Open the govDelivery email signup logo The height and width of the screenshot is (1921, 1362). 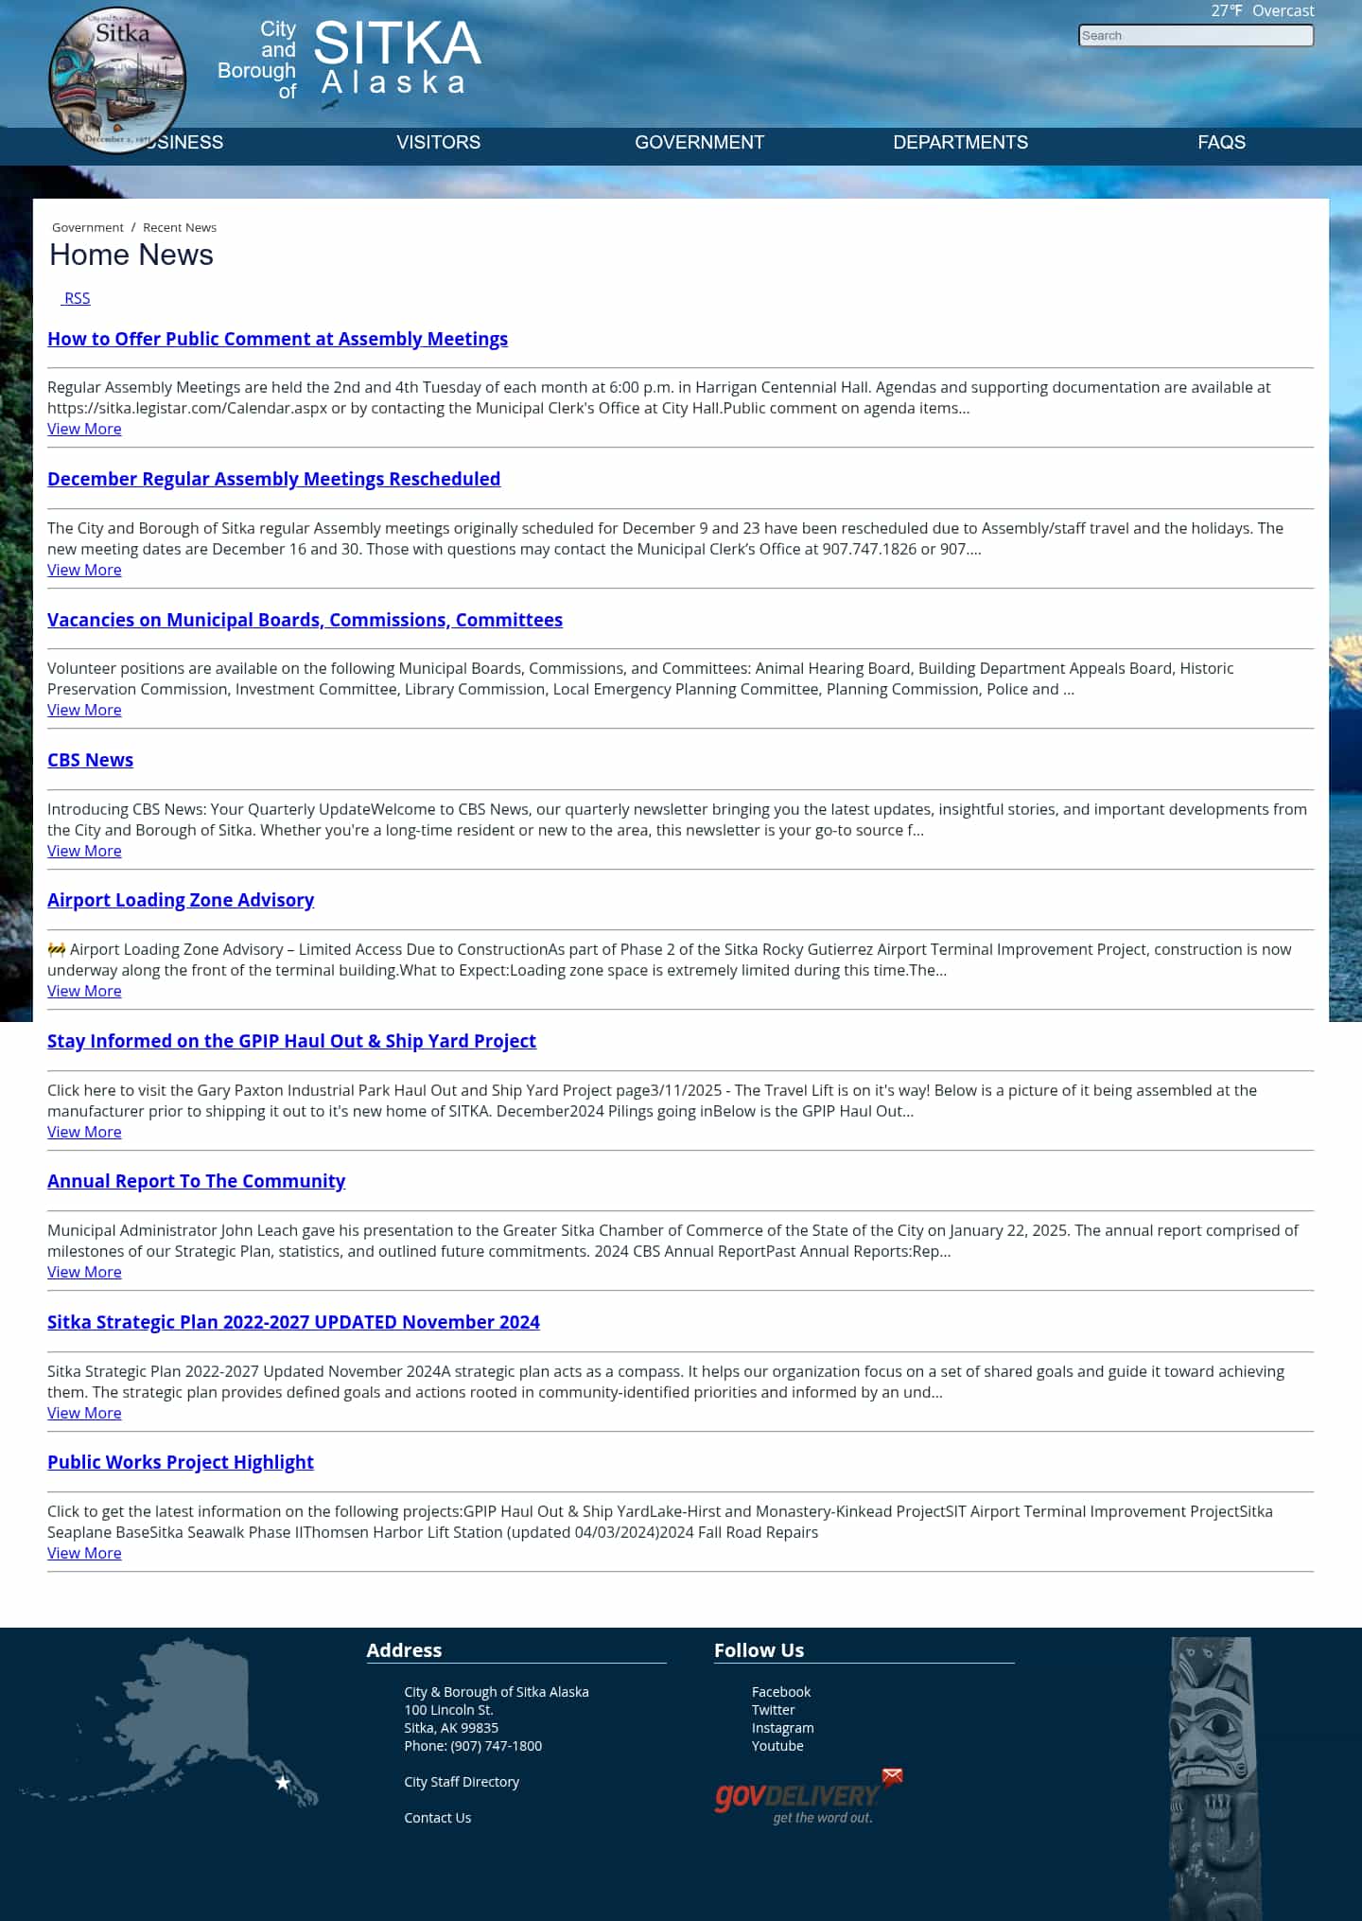809,1796
